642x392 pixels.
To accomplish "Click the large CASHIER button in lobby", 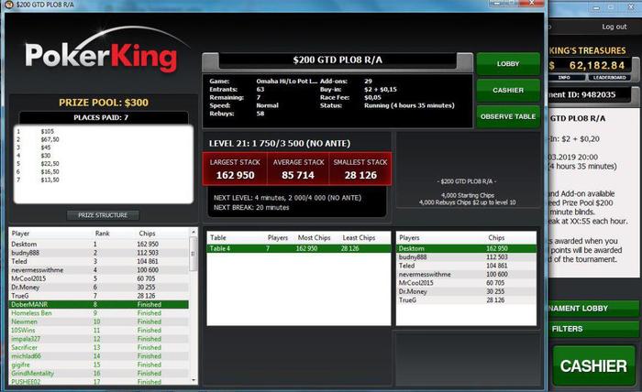I will click(593, 365).
